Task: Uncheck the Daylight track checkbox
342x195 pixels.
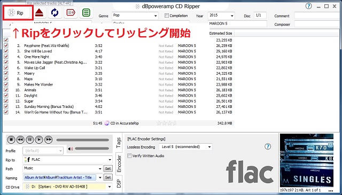Action: click(6, 96)
